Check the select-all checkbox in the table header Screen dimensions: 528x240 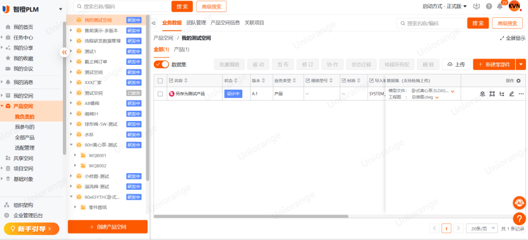[160, 81]
